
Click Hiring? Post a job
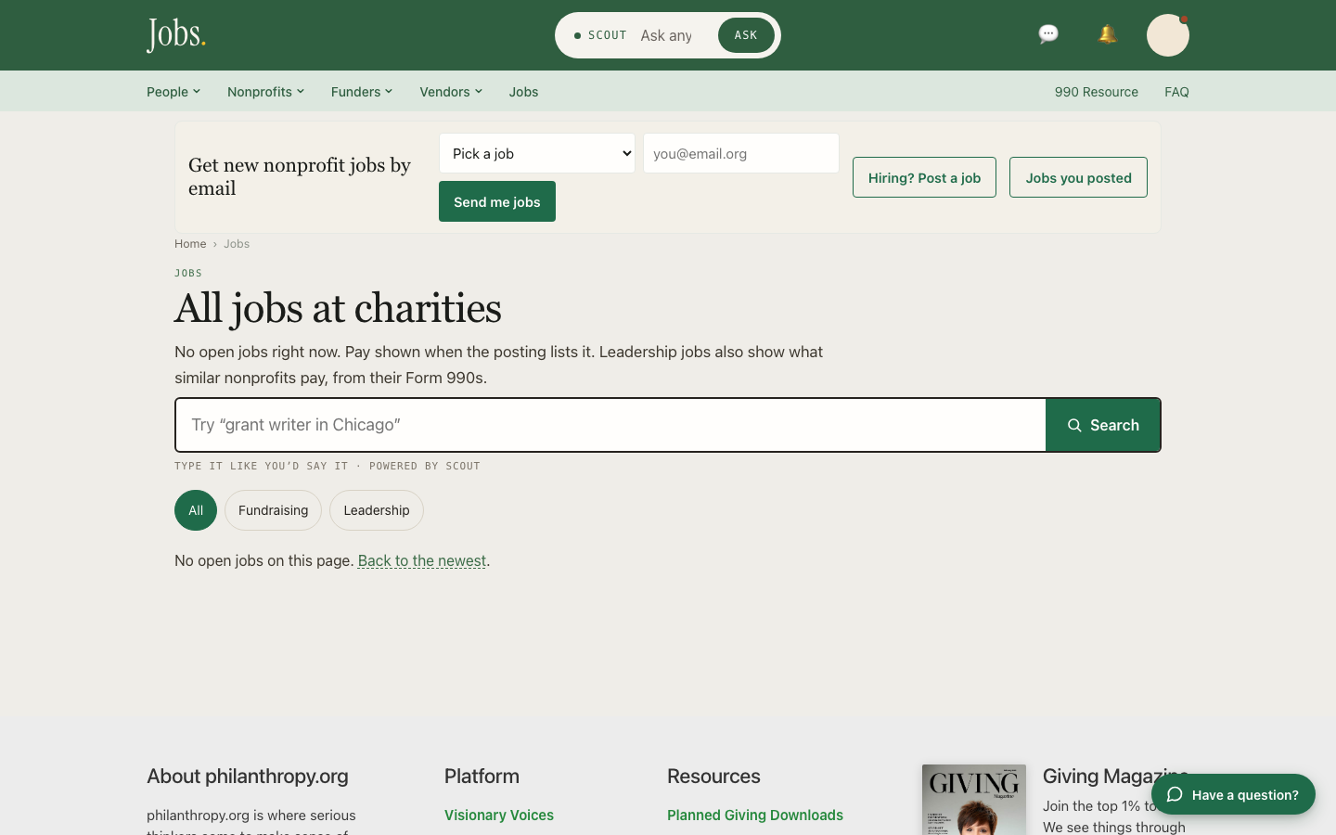924,177
